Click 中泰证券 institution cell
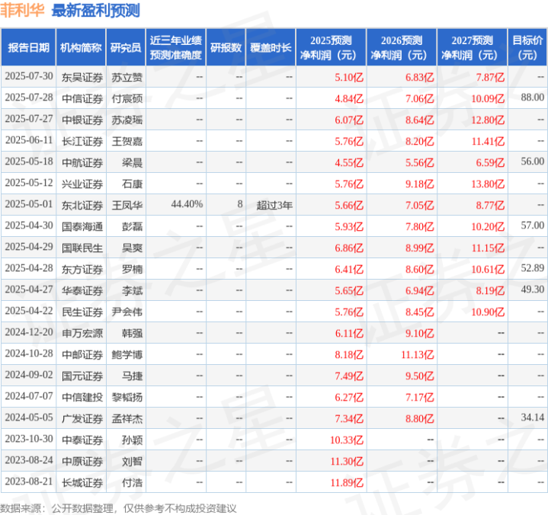This screenshot has width=548, height=515. [x=82, y=440]
